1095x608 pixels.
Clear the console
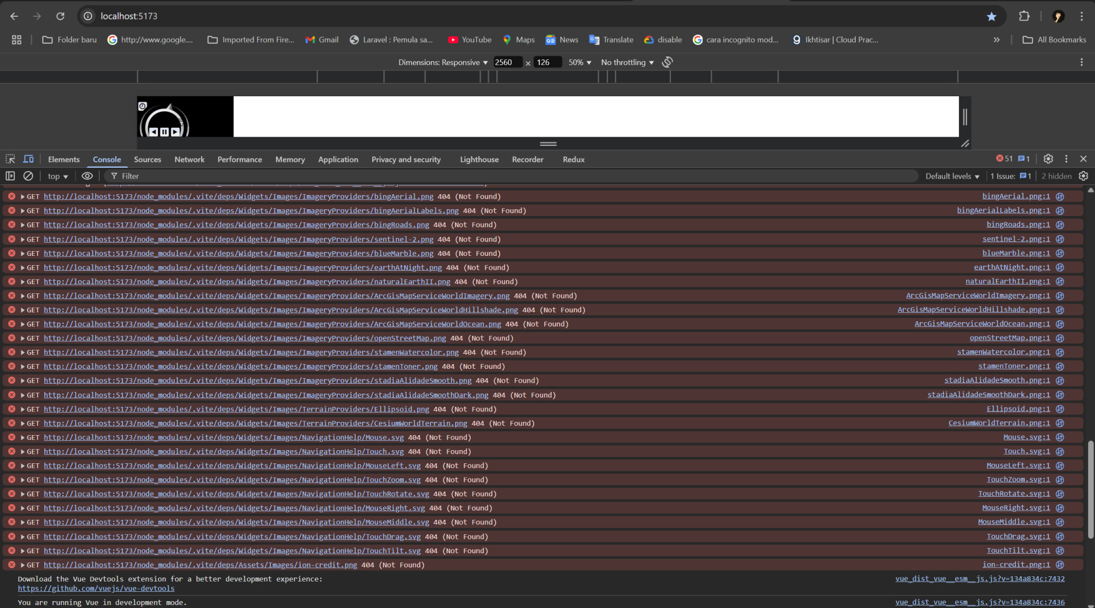tap(28, 176)
